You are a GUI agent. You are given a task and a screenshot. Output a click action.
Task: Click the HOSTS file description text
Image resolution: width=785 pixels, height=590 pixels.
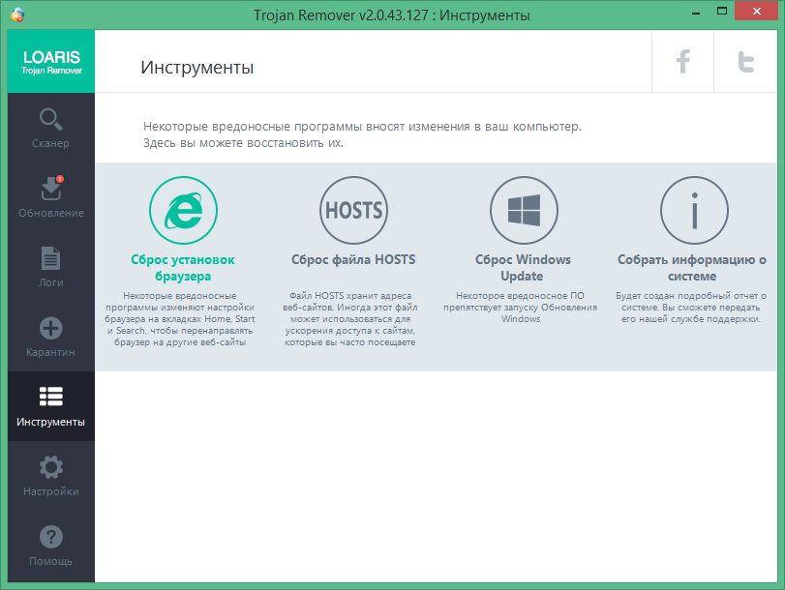point(350,319)
